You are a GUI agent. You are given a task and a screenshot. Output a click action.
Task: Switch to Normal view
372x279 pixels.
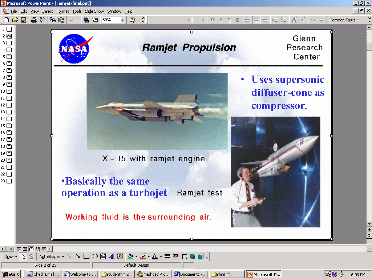tap(19, 249)
